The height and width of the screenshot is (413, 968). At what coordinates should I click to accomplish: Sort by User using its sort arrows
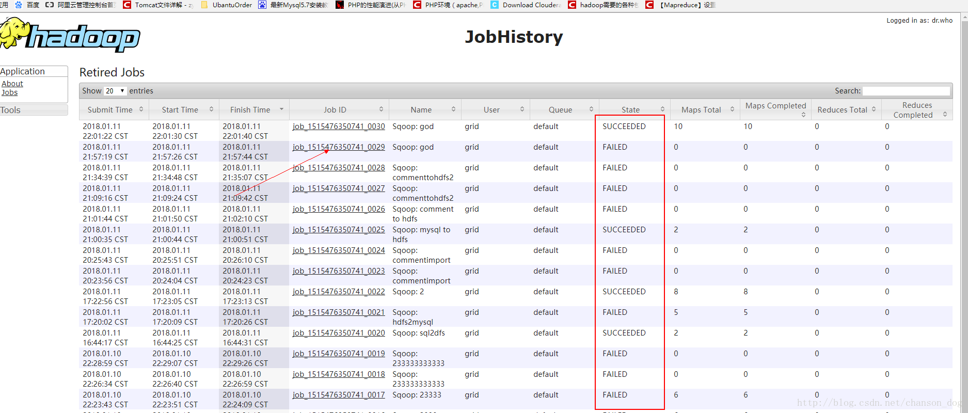(x=522, y=109)
